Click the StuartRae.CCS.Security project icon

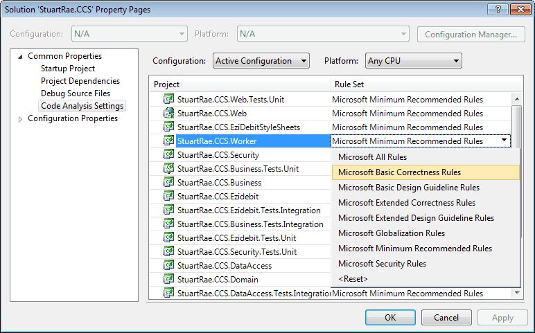click(x=168, y=155)
